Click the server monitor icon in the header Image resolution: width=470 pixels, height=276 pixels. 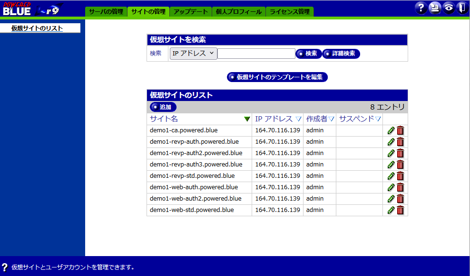[x=434, y=8]
